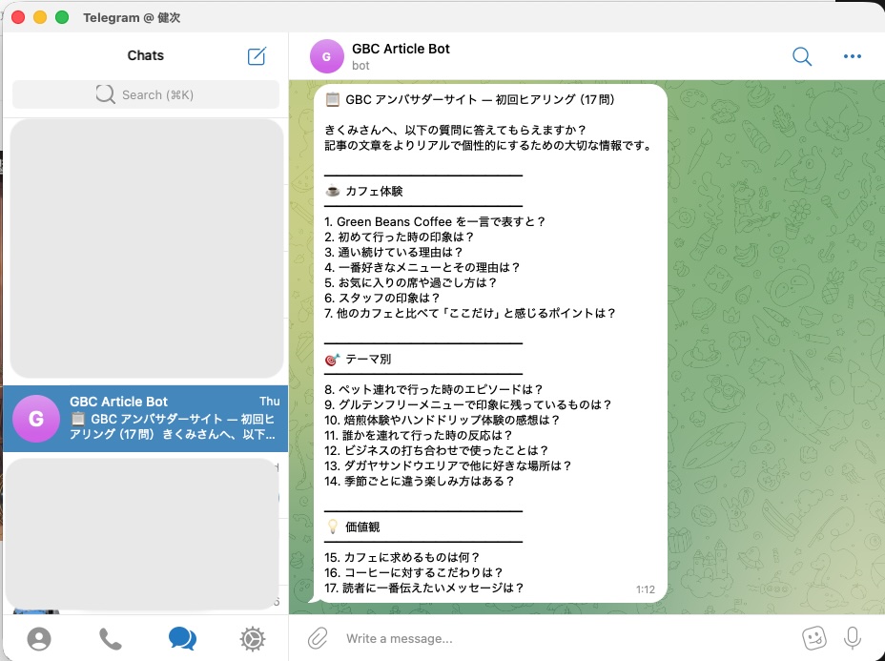885x661 pixels.
Task: Open the chat options three-dot menu
Action: [x=852, y=57]
